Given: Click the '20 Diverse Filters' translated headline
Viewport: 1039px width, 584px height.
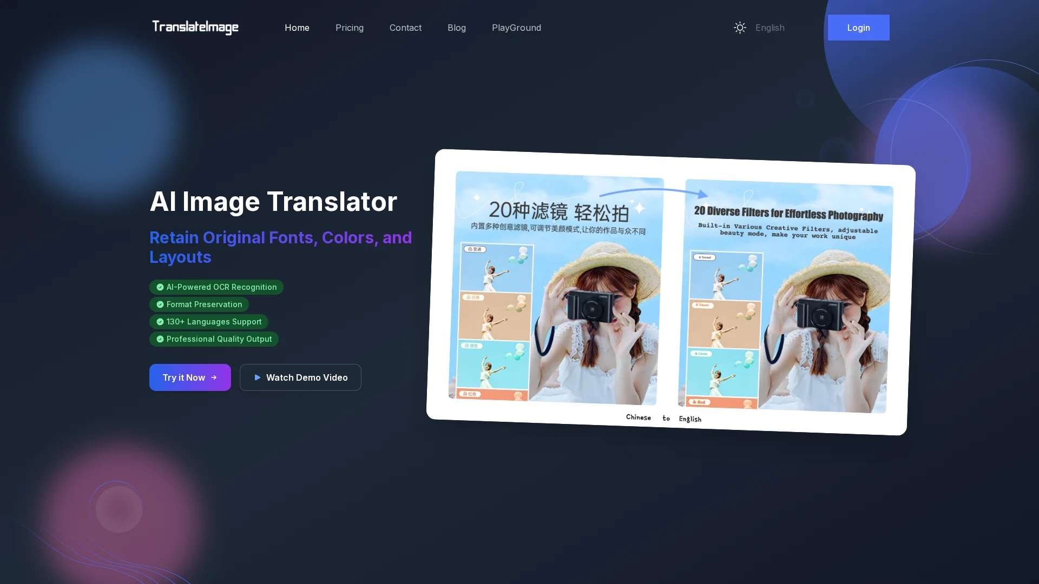Looking at the screenshot, I should pos(788,214).
